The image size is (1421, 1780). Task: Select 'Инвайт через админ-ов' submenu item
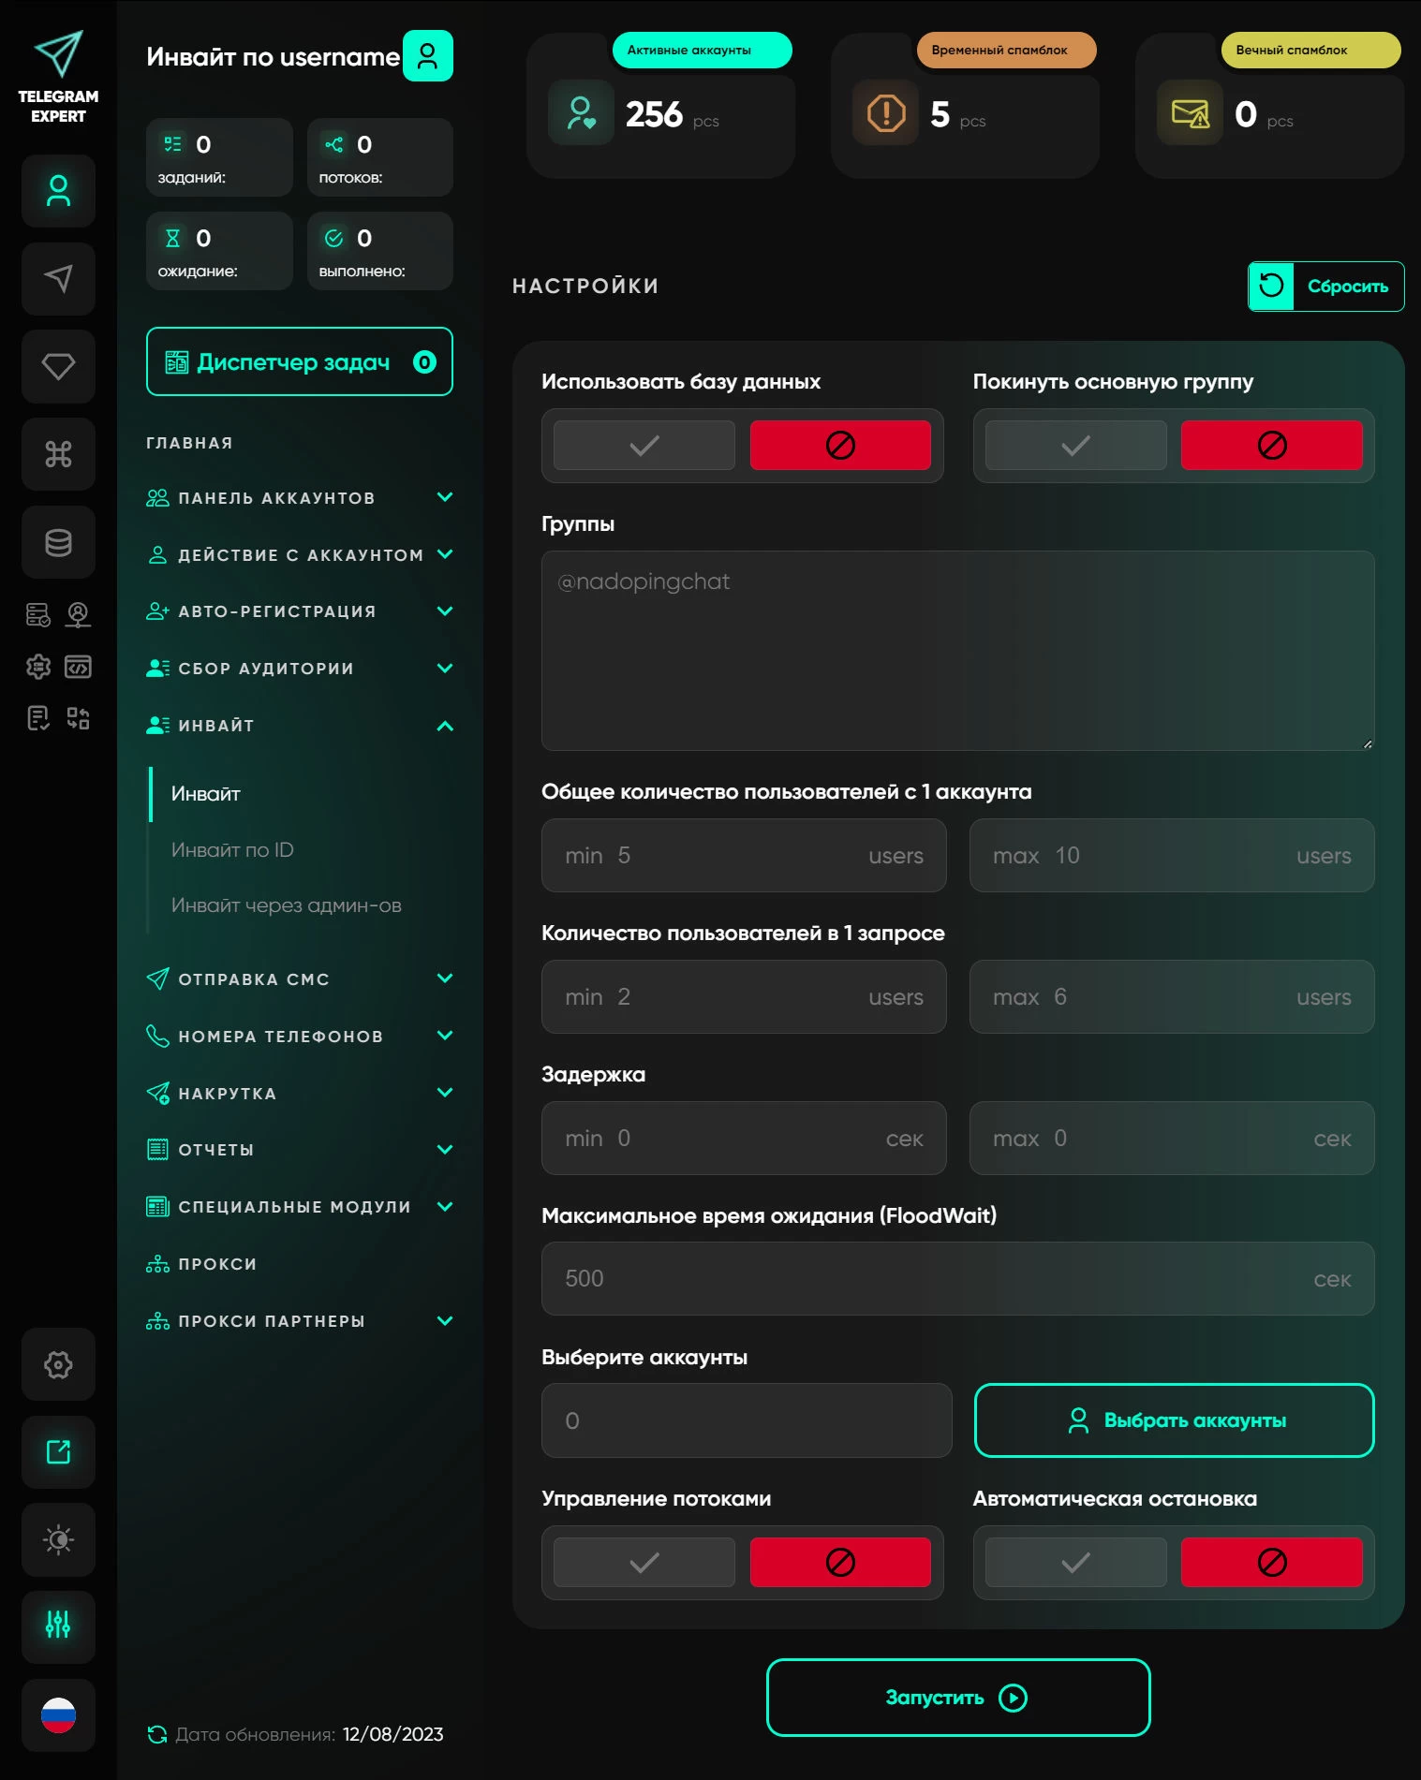pyautogui.click(x=286, y=905)
